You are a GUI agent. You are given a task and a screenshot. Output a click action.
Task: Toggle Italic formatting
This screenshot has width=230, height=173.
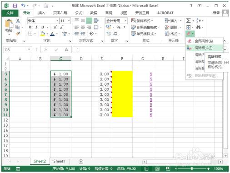[36, 27]
